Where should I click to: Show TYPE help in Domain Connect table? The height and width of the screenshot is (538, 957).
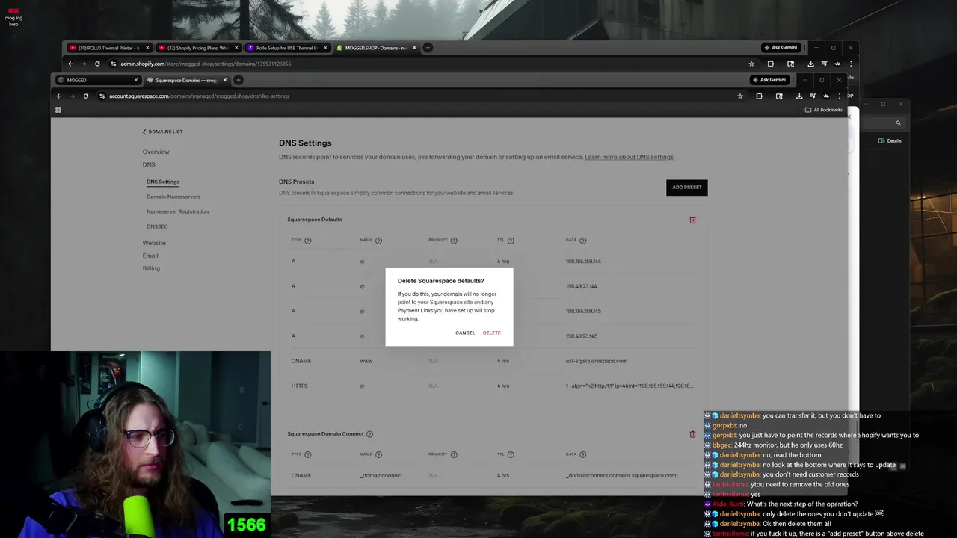tap(308, 454)
